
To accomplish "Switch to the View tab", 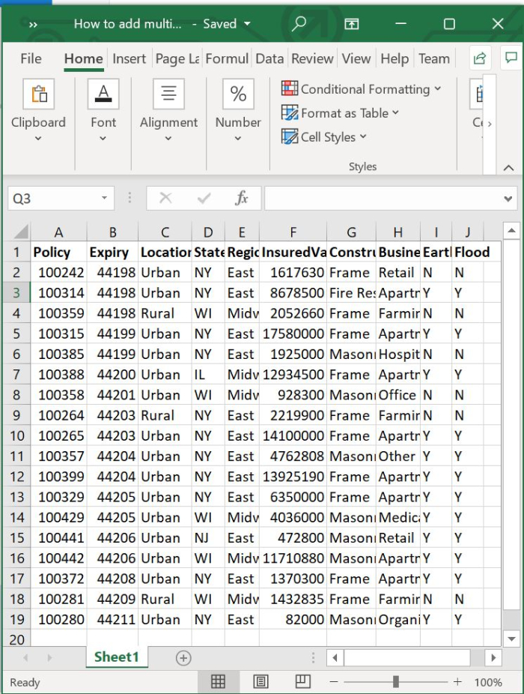I will point(356,58).
